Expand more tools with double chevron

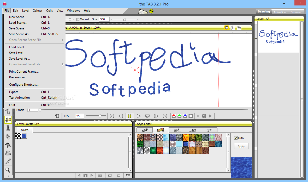click(8, 176)
